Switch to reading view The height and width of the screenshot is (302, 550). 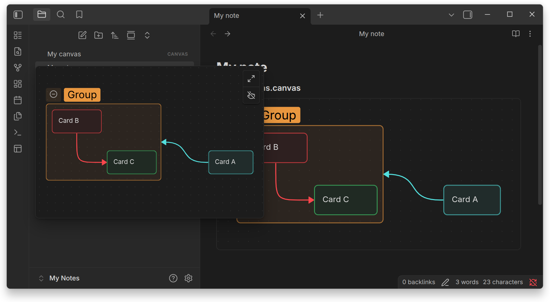pos(516,34)
